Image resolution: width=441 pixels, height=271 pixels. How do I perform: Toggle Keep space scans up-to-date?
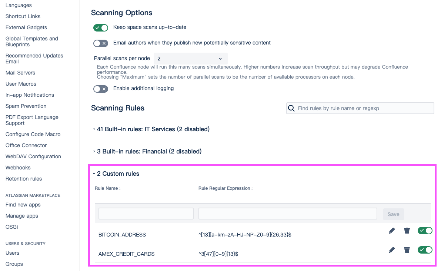tap(100, 27)
